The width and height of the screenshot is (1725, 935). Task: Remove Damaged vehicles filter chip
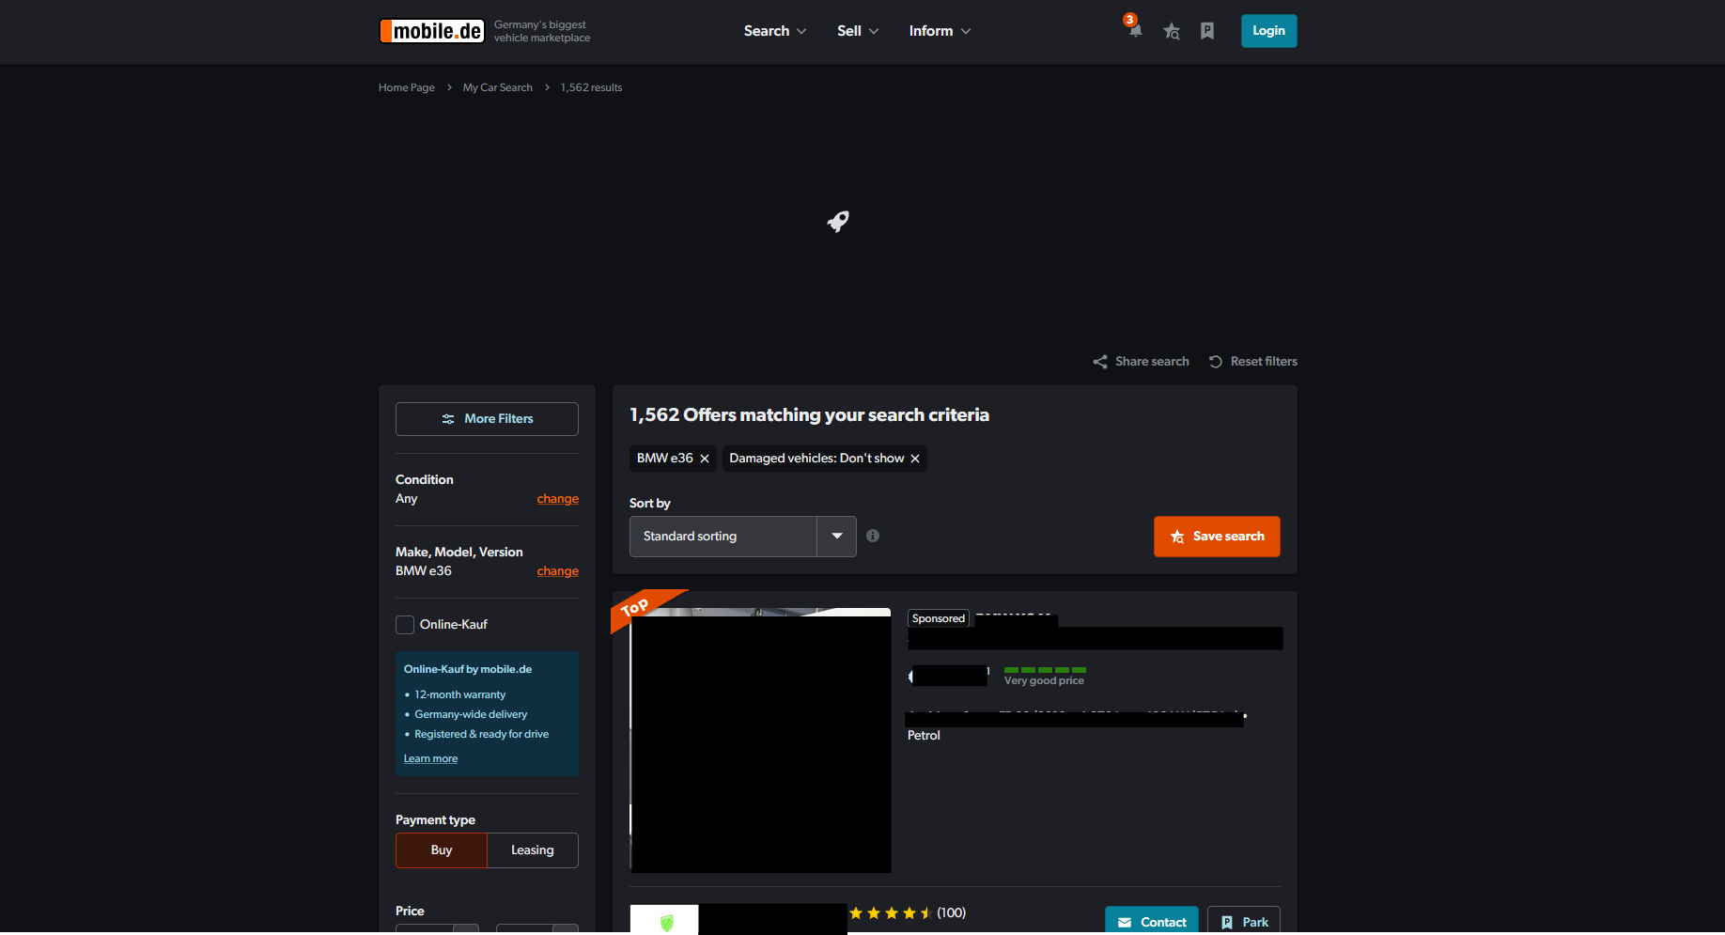point(915,459)
